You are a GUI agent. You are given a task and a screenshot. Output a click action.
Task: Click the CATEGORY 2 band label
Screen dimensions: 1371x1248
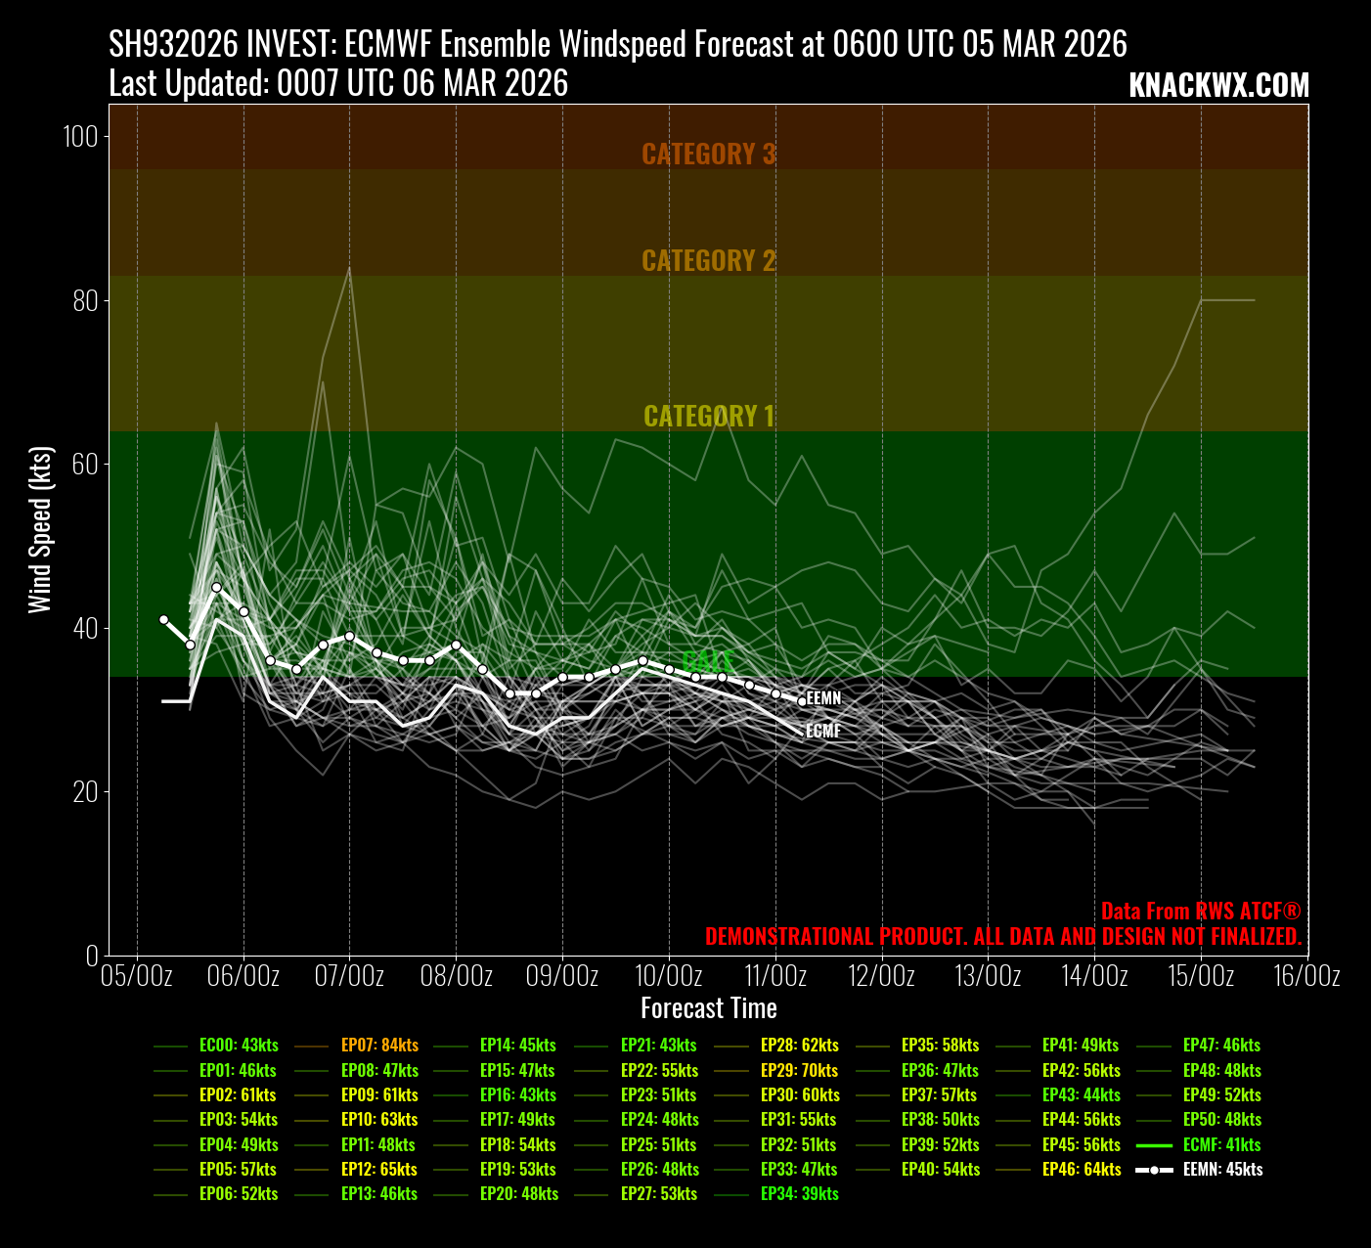pos(708,261)
